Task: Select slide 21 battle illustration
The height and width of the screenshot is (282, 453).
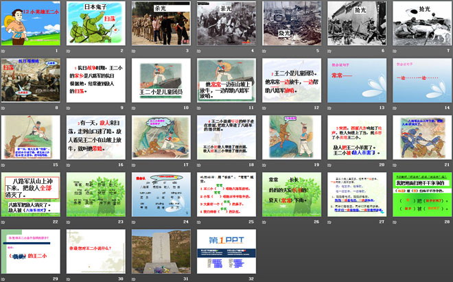Action: tap(422, 137)
